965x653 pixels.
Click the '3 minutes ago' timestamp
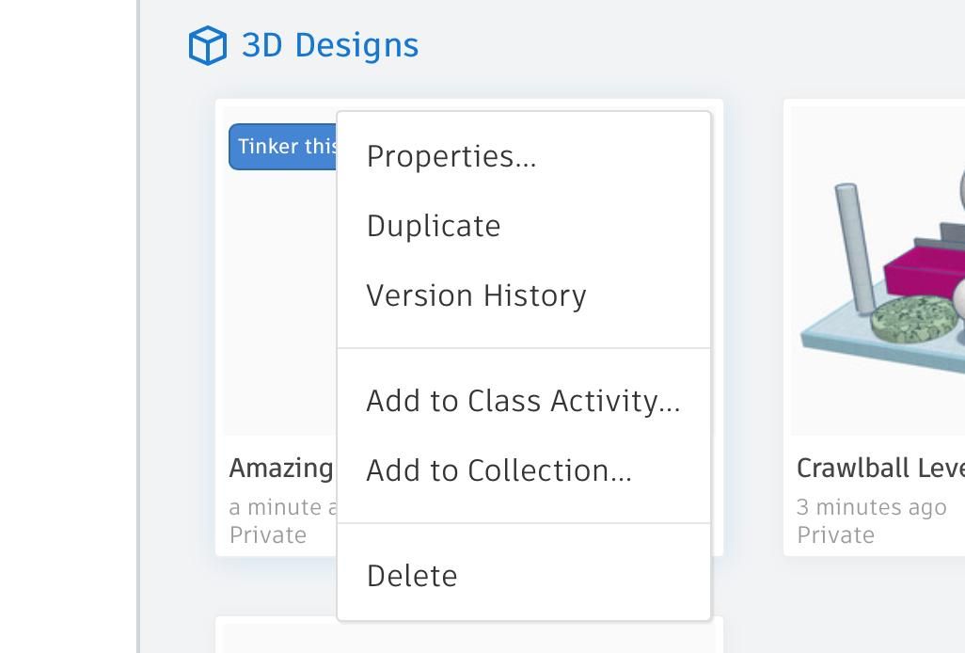tap(872, 507)
